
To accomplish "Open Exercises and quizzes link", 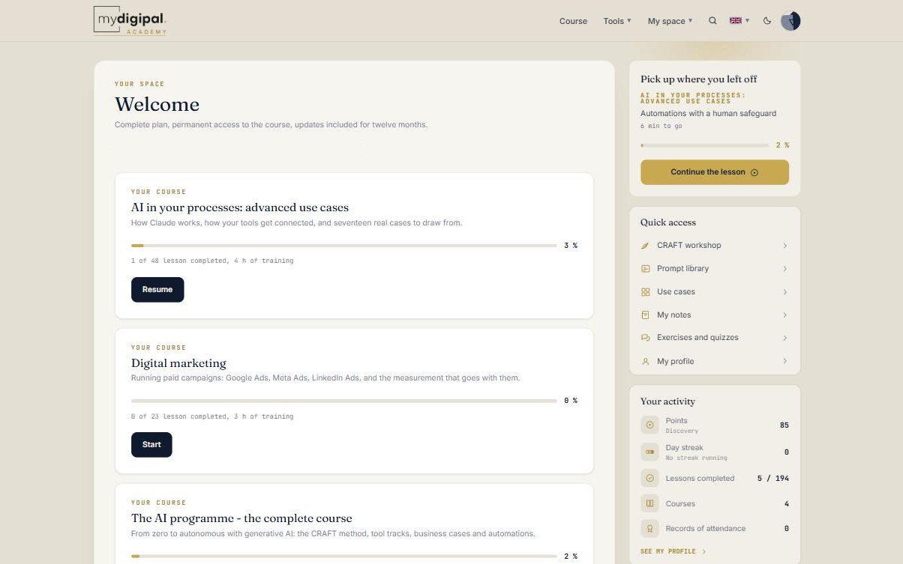I will click(715, 338).
